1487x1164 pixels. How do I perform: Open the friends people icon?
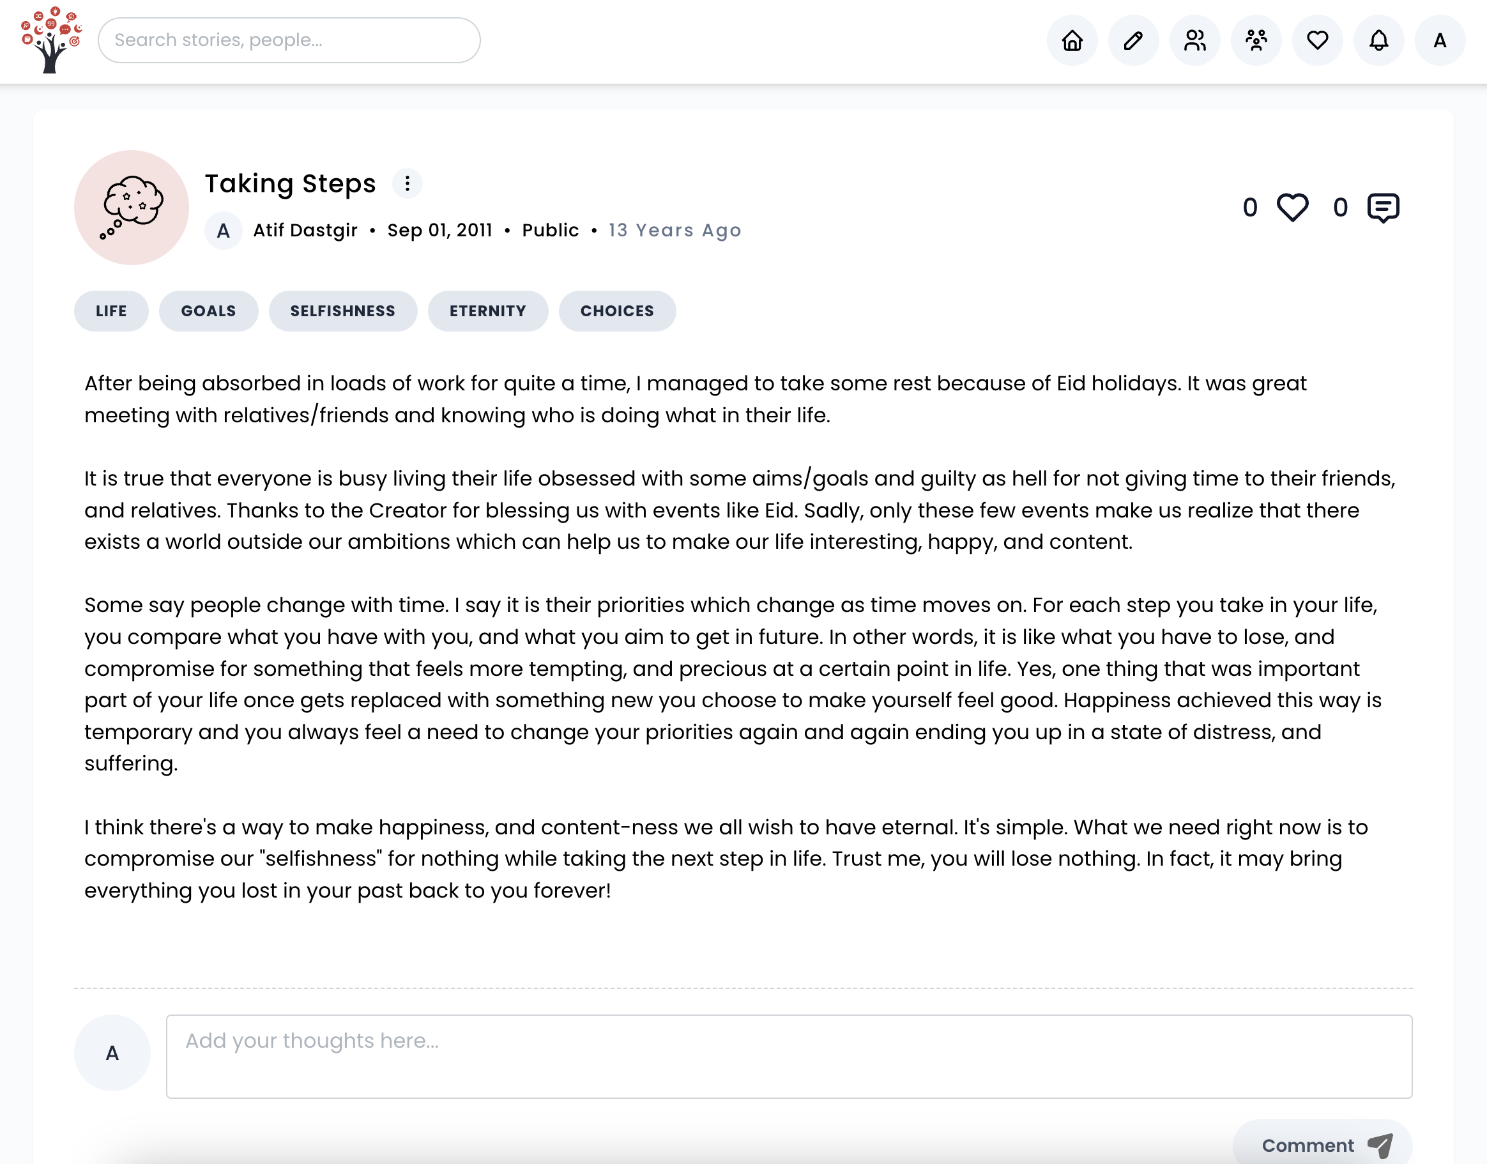(x=1194, y=41)
